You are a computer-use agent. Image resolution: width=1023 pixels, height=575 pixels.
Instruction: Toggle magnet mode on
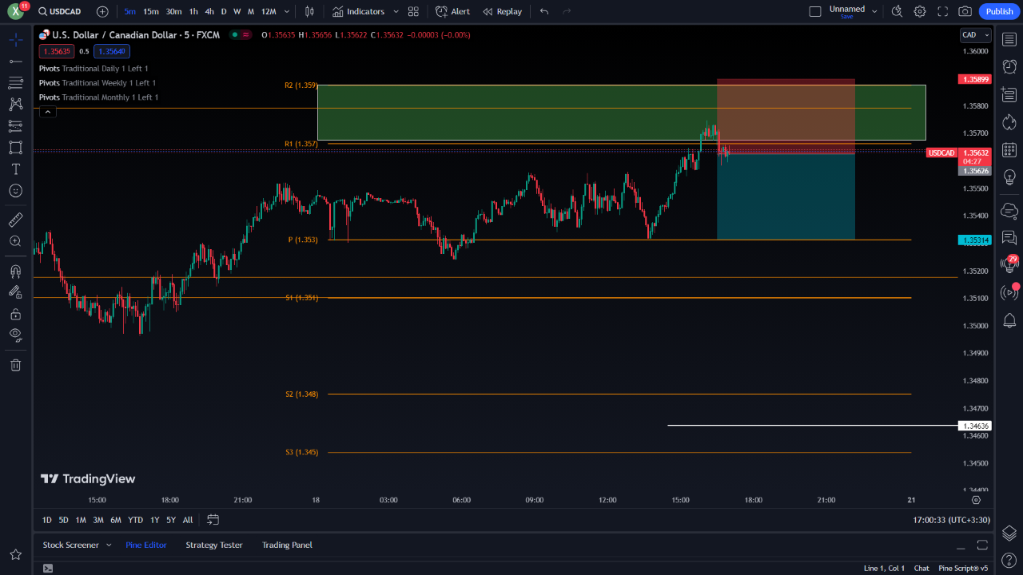(15, 272)
